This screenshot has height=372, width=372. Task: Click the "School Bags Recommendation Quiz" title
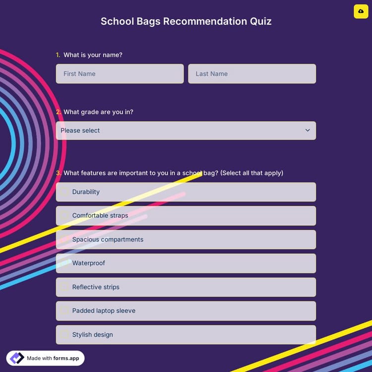click(x=186, y=21)
